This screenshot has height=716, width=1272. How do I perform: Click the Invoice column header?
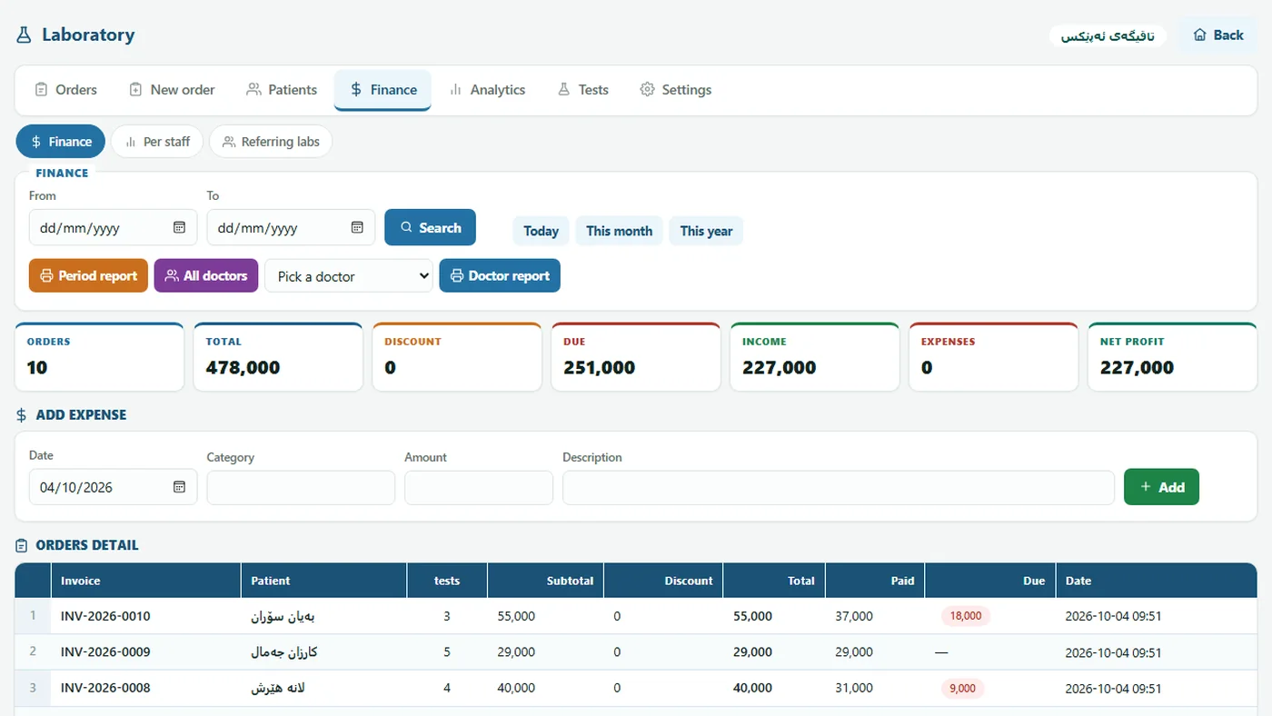click(144, 581)
